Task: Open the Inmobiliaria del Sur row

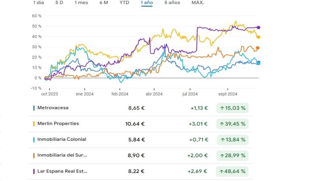Action: [62, 155]
